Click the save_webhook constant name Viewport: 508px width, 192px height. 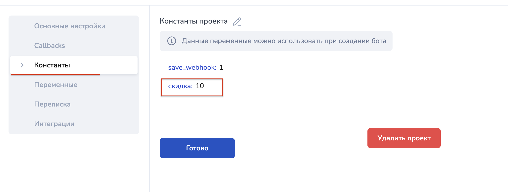(x=192, y=67)
